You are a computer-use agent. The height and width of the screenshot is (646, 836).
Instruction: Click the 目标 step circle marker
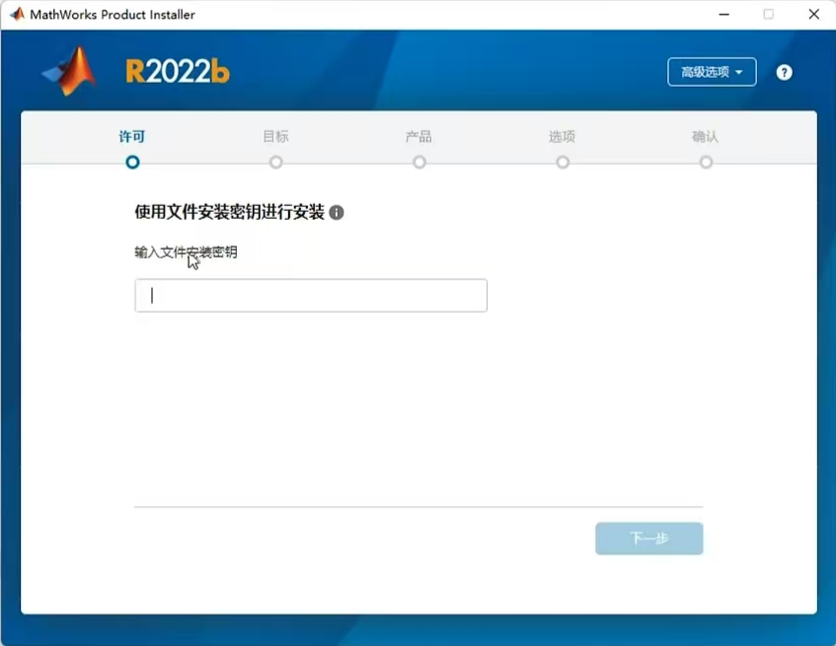275,162
